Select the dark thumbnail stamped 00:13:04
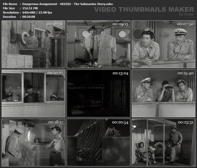Viewport: 197px width, 168px height. coord(99,93)
